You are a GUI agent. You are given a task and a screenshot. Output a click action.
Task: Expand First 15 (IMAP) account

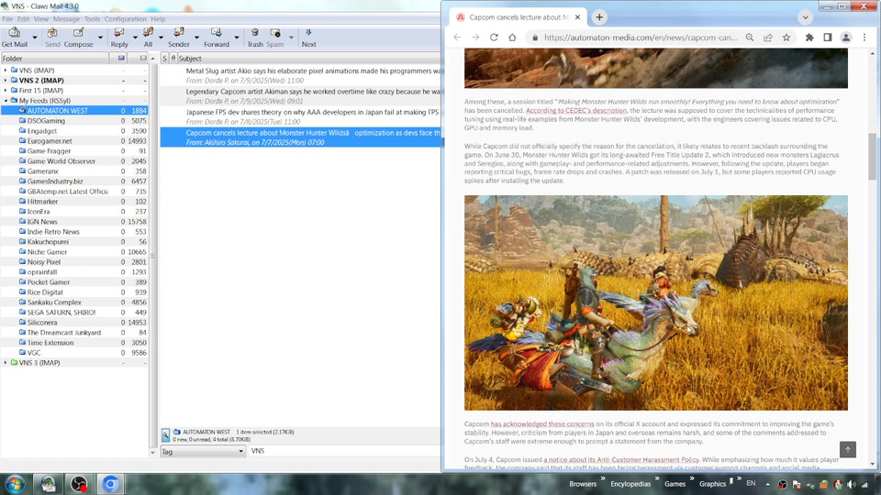tap(6, 91)
